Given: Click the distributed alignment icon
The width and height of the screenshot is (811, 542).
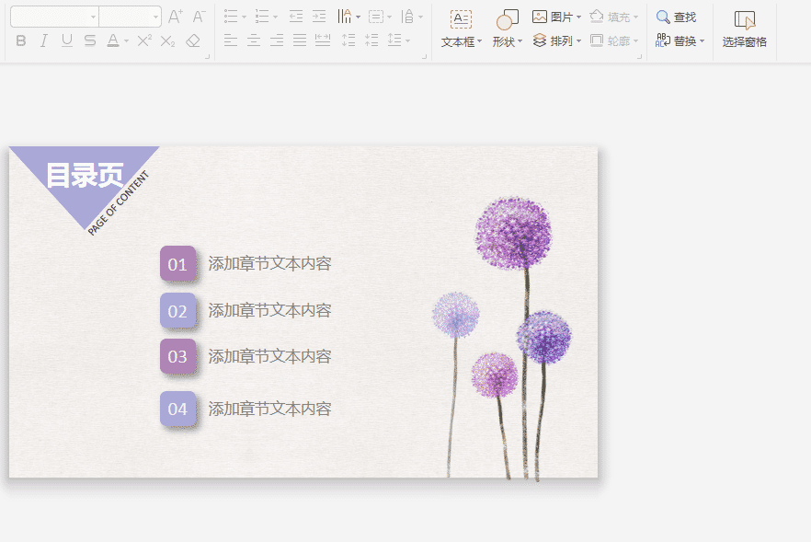Looking at the screenshot, I should point(323,40).
